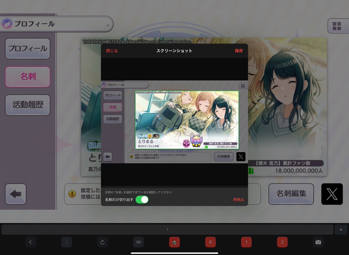Save the screenshot with 保存
349x255 pixels.
[x=239, y=51]
